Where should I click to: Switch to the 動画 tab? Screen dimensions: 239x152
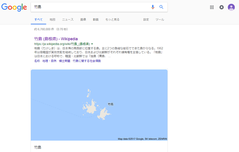(96, 20)
